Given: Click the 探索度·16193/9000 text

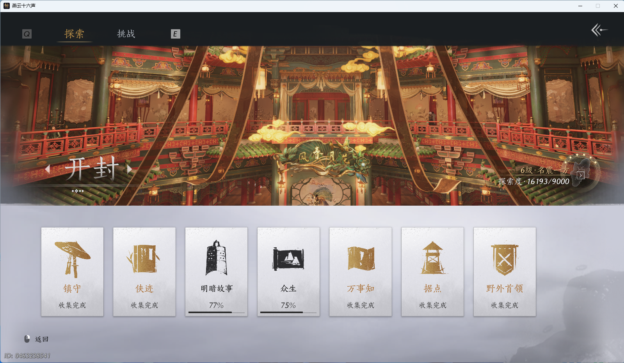Looking at the screenshot, I should point(533,181).
